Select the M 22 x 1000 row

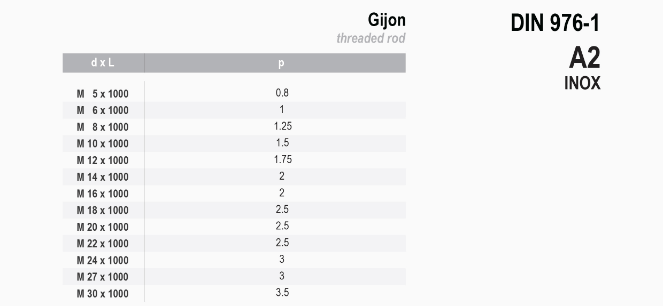[234, 243]
